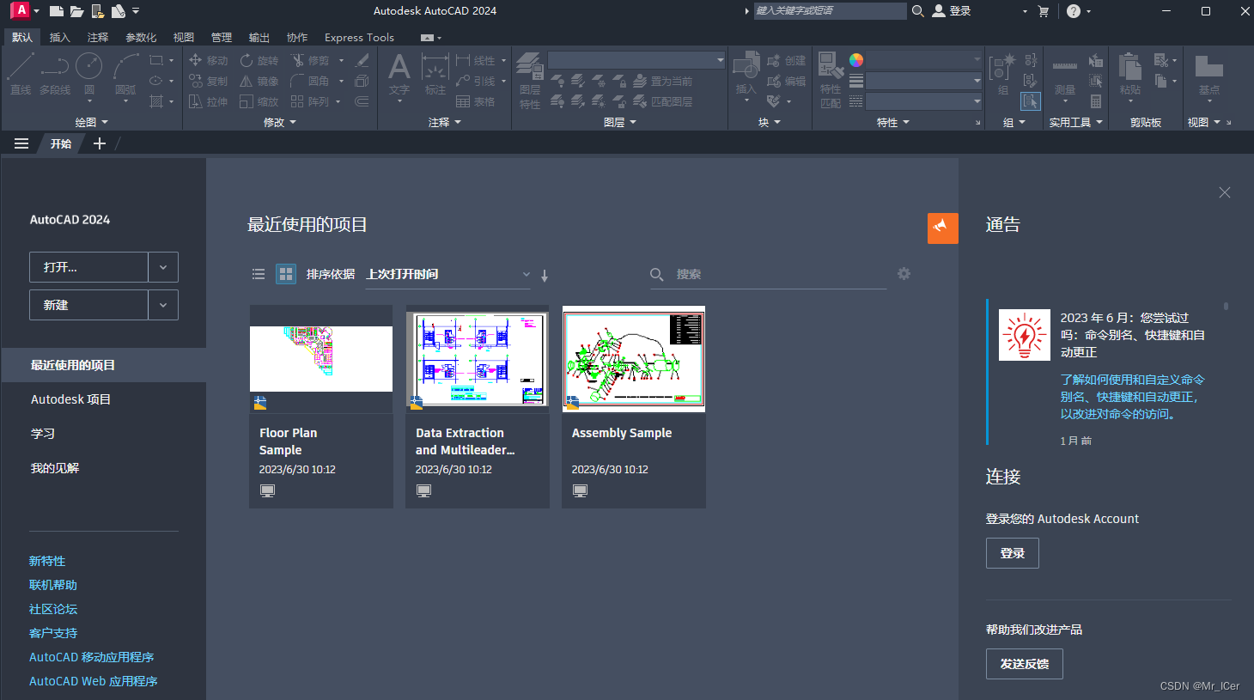Click the orange announcements megaphone icon
Image resolution: width=1254 pixels, height=700 pixels.
pyautogui.click(x=942, y=228)
